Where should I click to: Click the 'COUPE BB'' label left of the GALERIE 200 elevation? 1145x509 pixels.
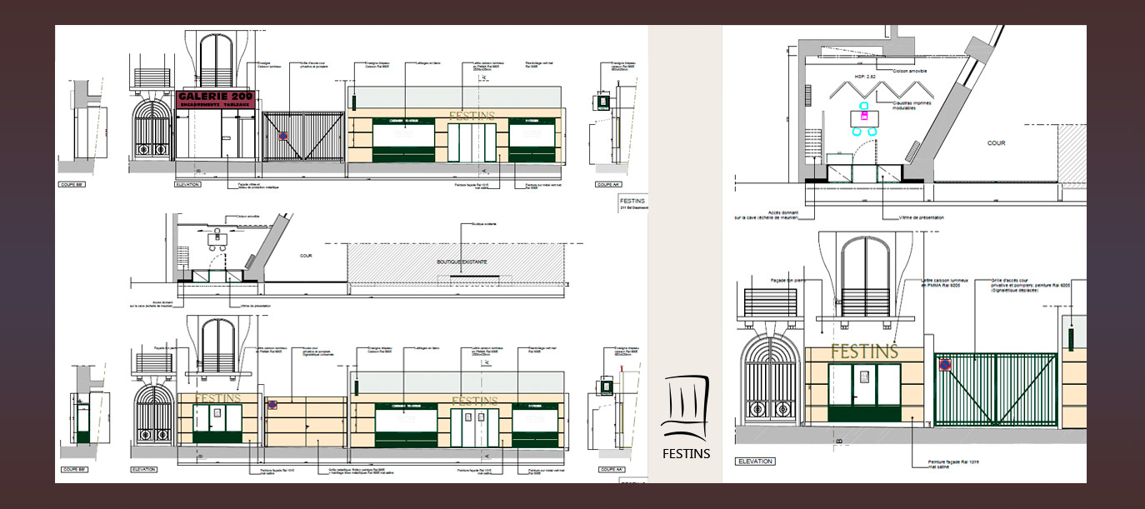tap(72, 184)
